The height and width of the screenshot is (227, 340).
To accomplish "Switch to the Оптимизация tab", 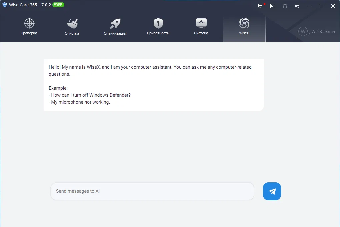I will pos(115,27).
